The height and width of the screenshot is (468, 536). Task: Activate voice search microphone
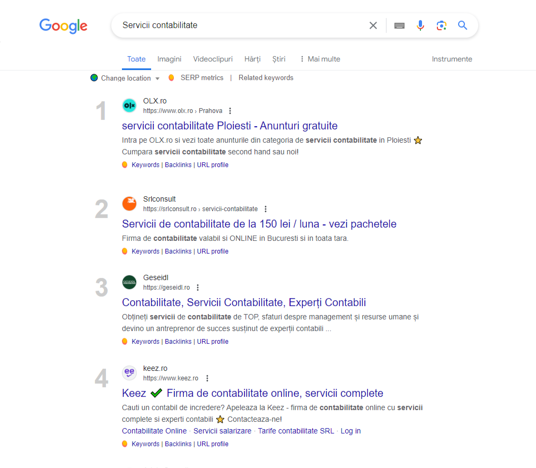tap(420, 25)
